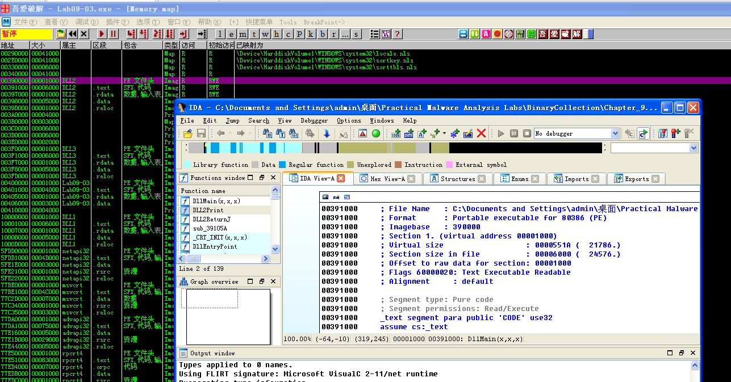Open Memory map with the 'm' button
Image resolution: width=731 pixels, height=382 pixels.
243,34
